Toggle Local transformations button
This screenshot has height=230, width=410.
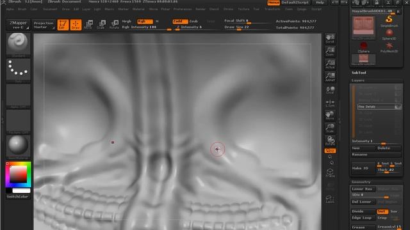(330, 90)
